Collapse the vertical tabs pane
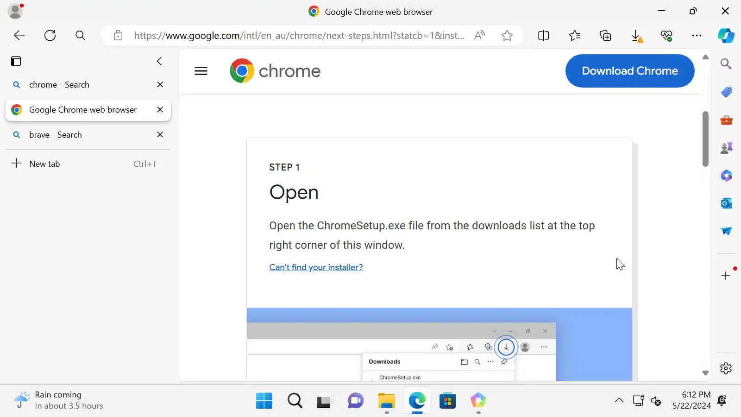 [159, 61]
